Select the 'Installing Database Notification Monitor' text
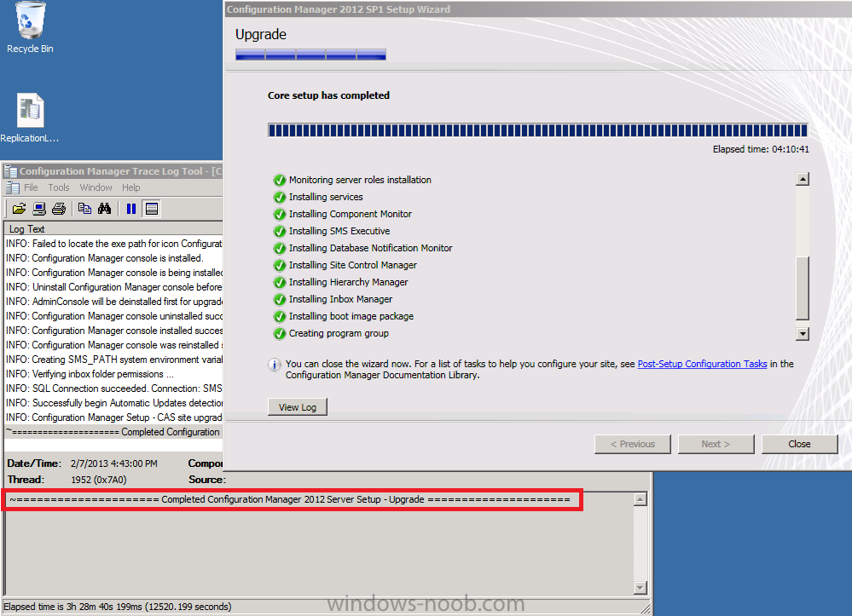 pos(371,248)
